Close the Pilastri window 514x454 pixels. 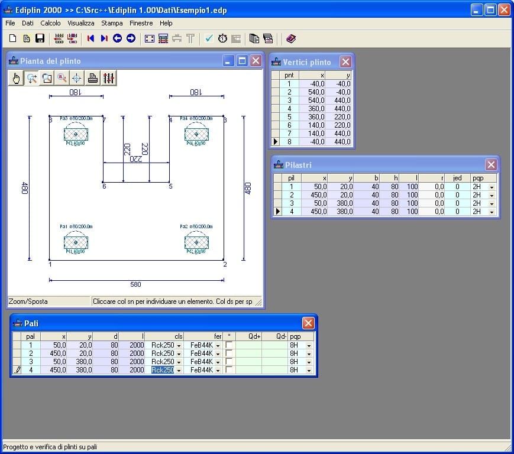(491, 165)
